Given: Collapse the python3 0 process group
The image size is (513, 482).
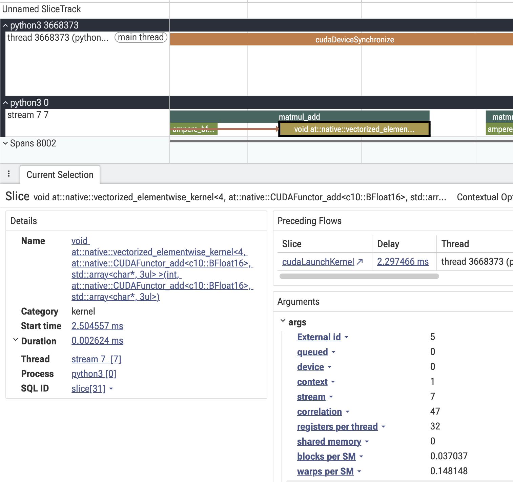Looking at the screenshot, I should (5, 103).
